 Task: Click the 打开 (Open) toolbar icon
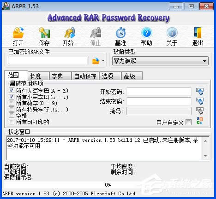tap(18, 33)
